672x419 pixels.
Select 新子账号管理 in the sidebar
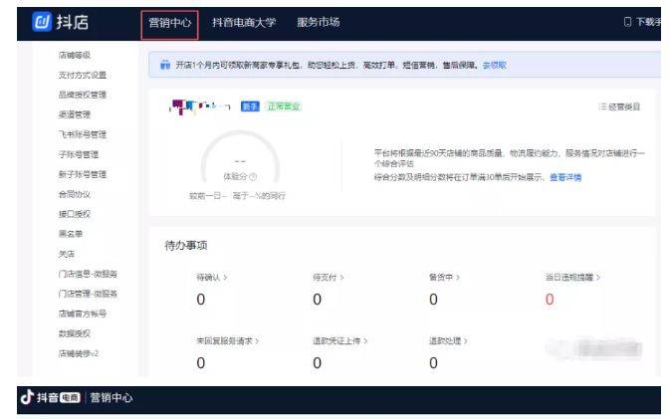83,174
